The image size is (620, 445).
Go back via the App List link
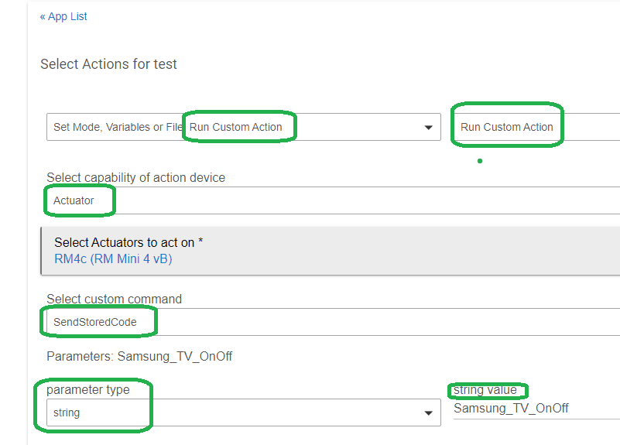click(63, 16)
